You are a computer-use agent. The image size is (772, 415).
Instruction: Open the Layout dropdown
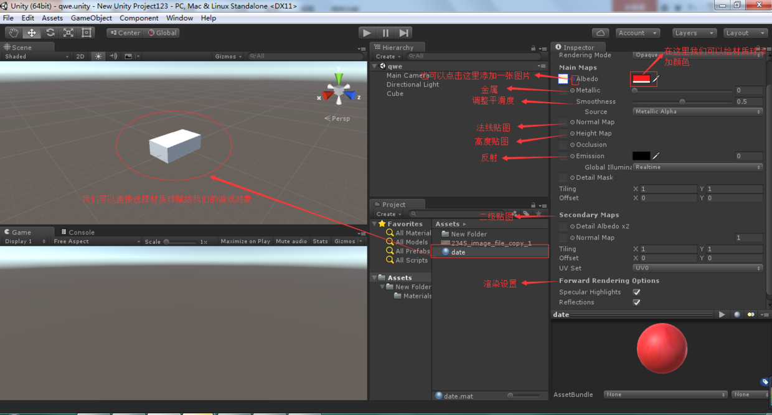(x=745, y=33)
